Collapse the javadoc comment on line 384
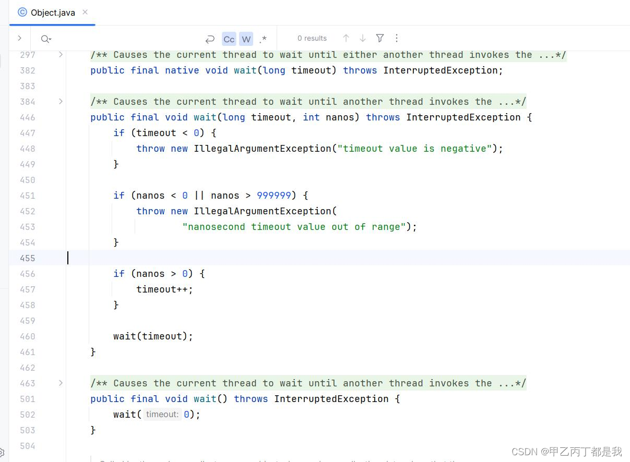Screen dimensions: 630x462 coord(61,102)
